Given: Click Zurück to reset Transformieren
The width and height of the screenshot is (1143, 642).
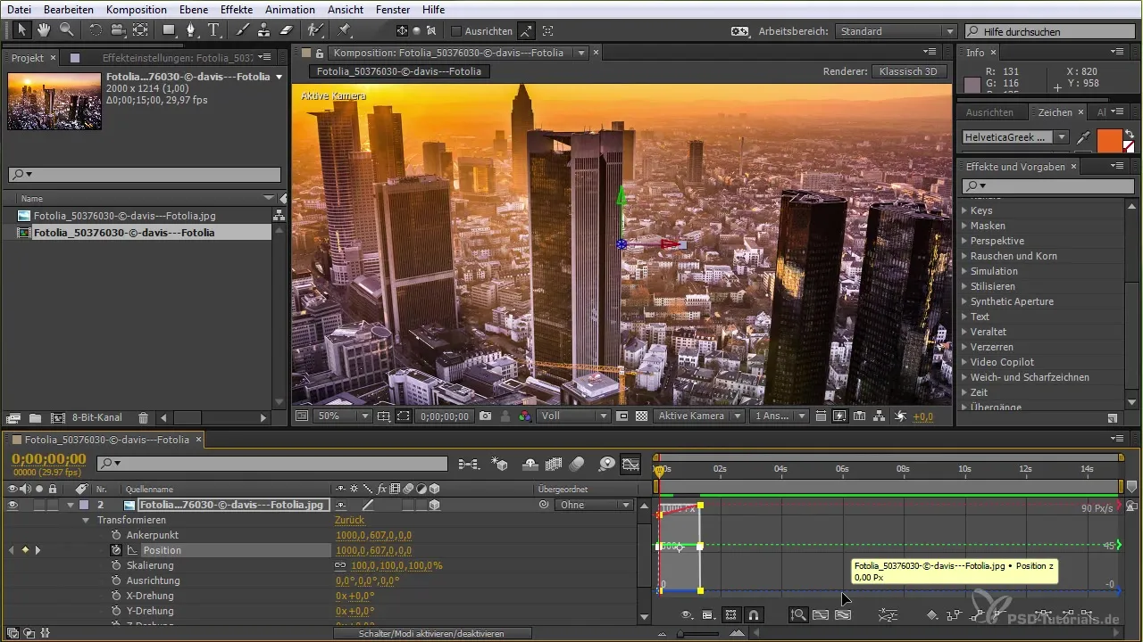Looking at the screenshot, I should (x=349, y=520).
